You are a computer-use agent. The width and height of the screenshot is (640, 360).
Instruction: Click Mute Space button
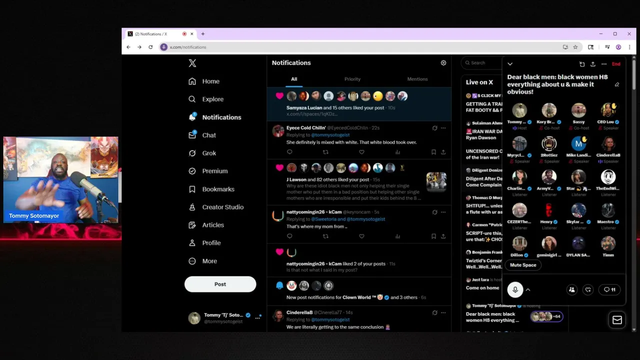point(523,265)
